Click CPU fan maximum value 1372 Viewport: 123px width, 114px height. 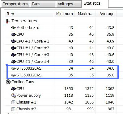(x=89, y=89)
